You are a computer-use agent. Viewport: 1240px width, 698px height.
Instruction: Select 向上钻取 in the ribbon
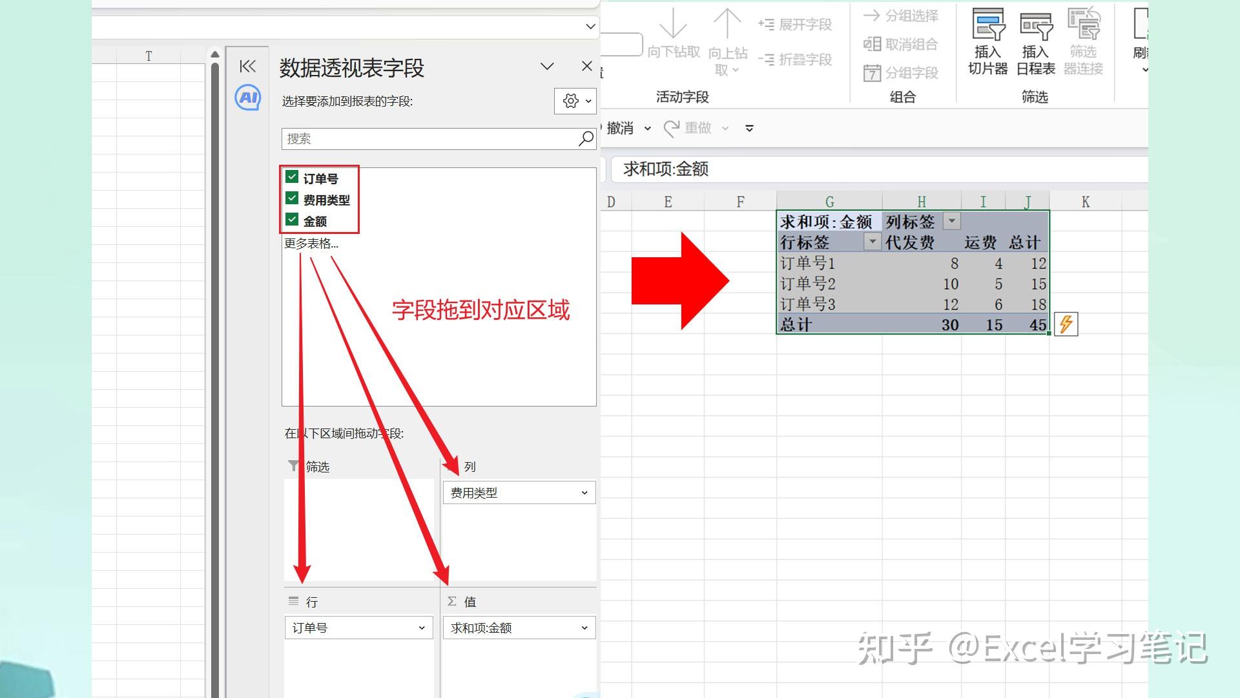tap(727, 39)
